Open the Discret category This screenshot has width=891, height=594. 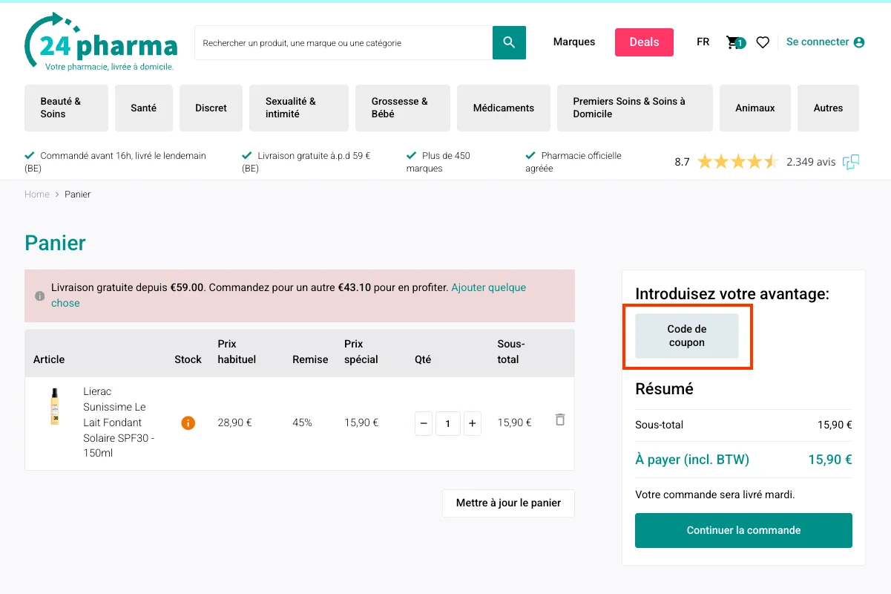tap(211, 108)
